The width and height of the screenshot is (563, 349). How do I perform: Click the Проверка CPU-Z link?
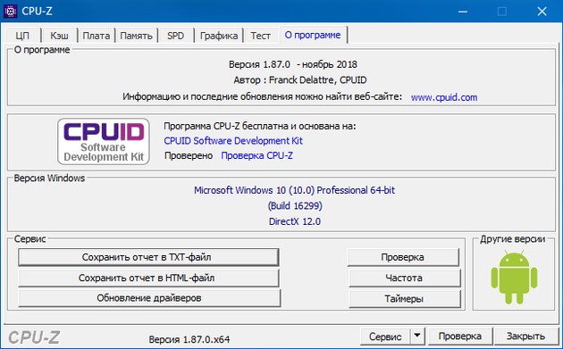pos(256,155)
